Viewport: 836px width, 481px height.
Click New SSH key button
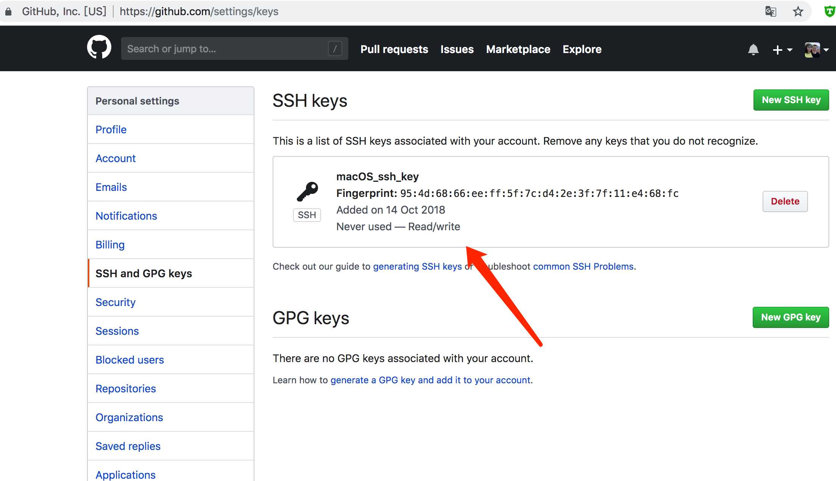click(791, 100)
